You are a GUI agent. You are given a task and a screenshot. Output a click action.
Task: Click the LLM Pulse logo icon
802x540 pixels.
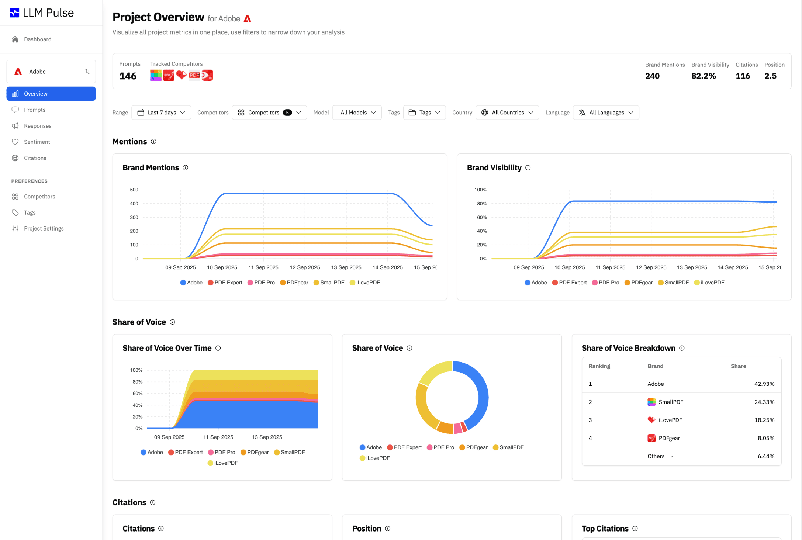pyautogui.click(x=14, y=13)
